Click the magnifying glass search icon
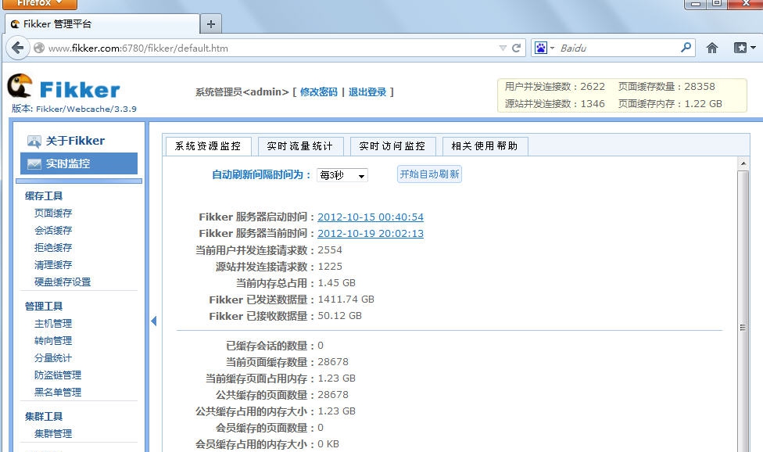763x452 pixels. click(685, 47)
